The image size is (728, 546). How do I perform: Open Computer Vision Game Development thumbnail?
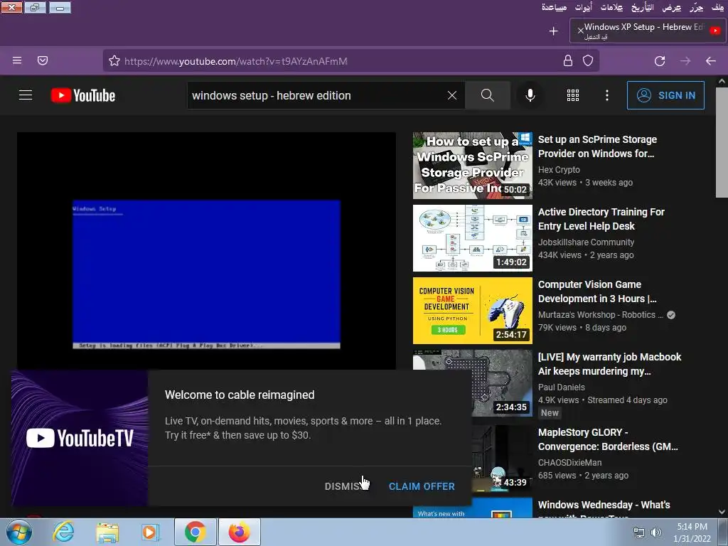click(473, 311)
